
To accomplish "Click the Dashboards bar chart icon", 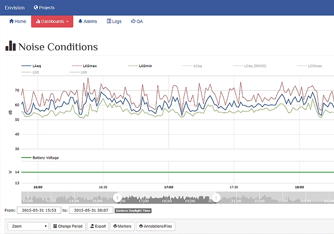I will tap(38, 21).
